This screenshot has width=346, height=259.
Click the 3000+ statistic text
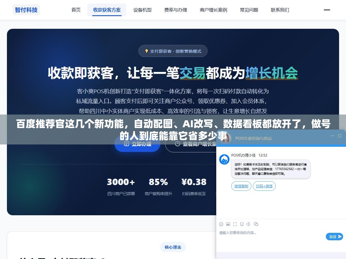[x=121, y=182]
